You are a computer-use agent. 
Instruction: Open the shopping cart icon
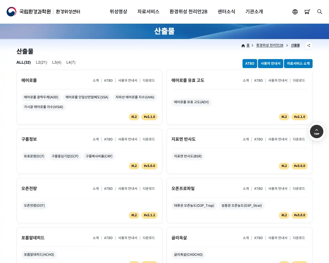click(307, 12)
